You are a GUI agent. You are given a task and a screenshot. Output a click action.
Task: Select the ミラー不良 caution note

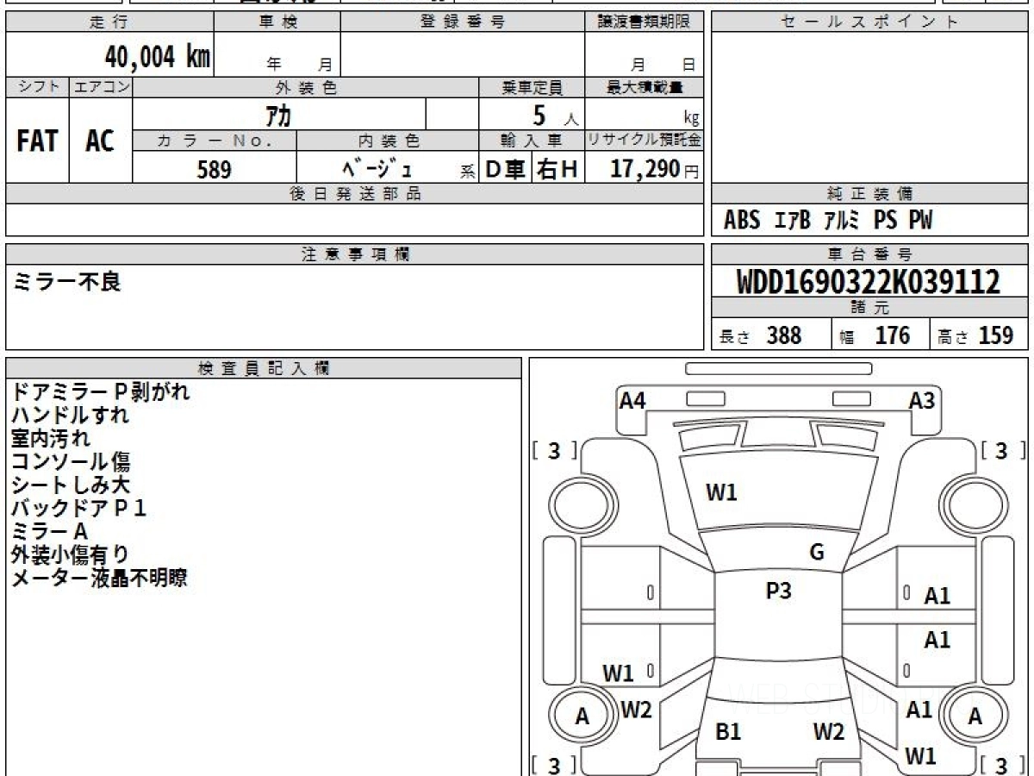(x=67, y=281)
